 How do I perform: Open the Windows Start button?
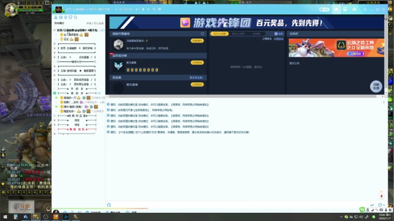(x=5, y=217)
